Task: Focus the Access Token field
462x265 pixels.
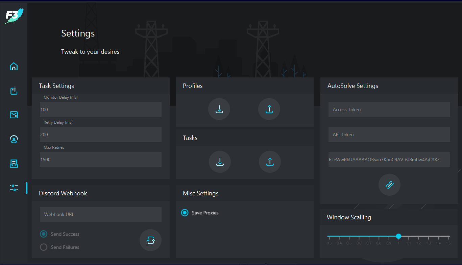Action: pyautogui.click(x=389, y=110)
